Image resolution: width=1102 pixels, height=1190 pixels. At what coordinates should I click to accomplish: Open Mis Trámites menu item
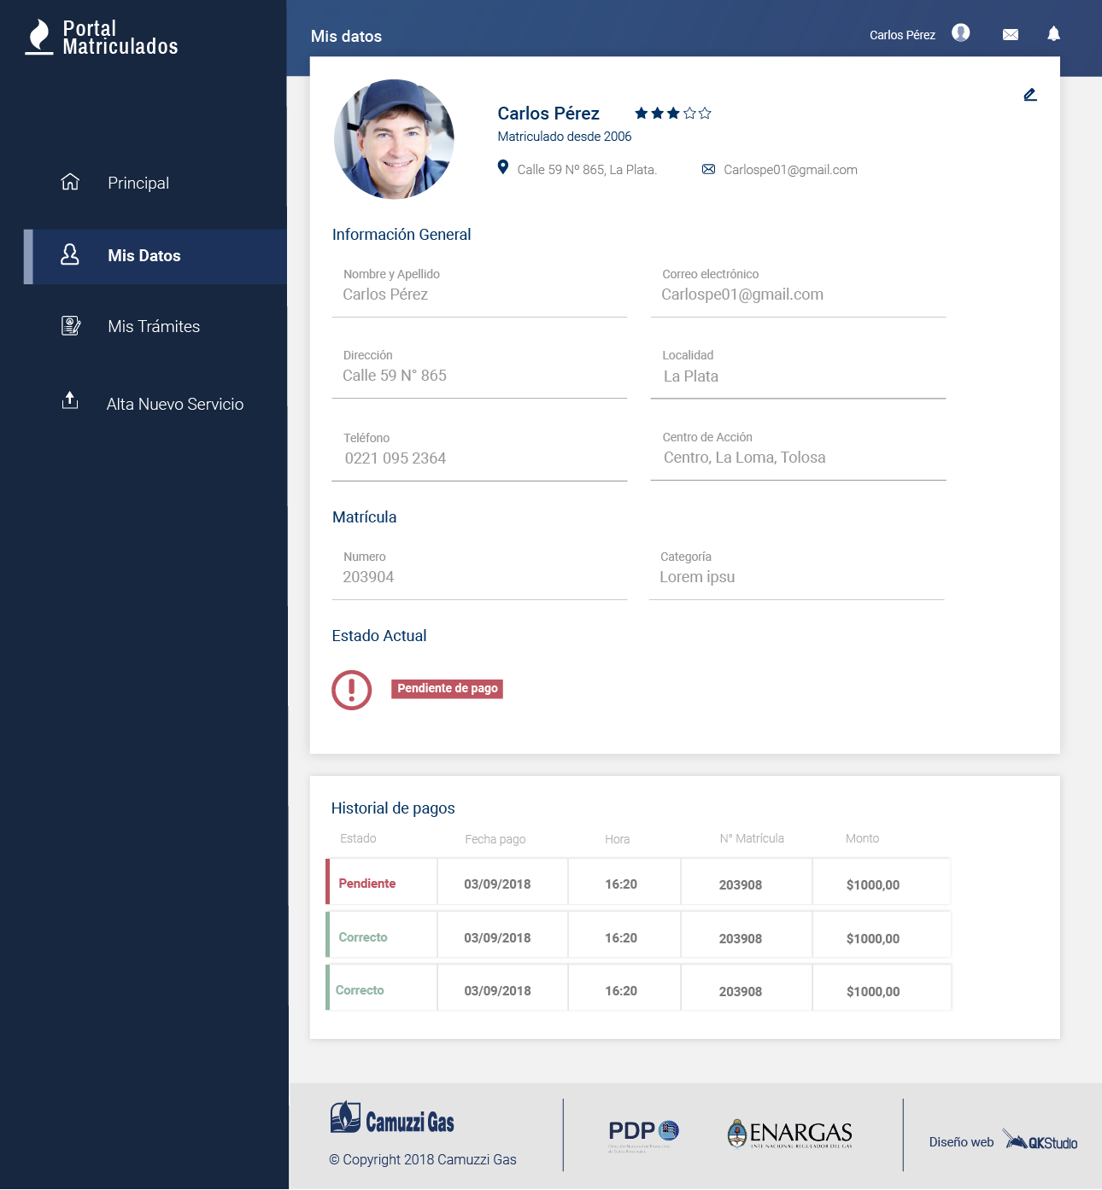click(x=155, y=326)
